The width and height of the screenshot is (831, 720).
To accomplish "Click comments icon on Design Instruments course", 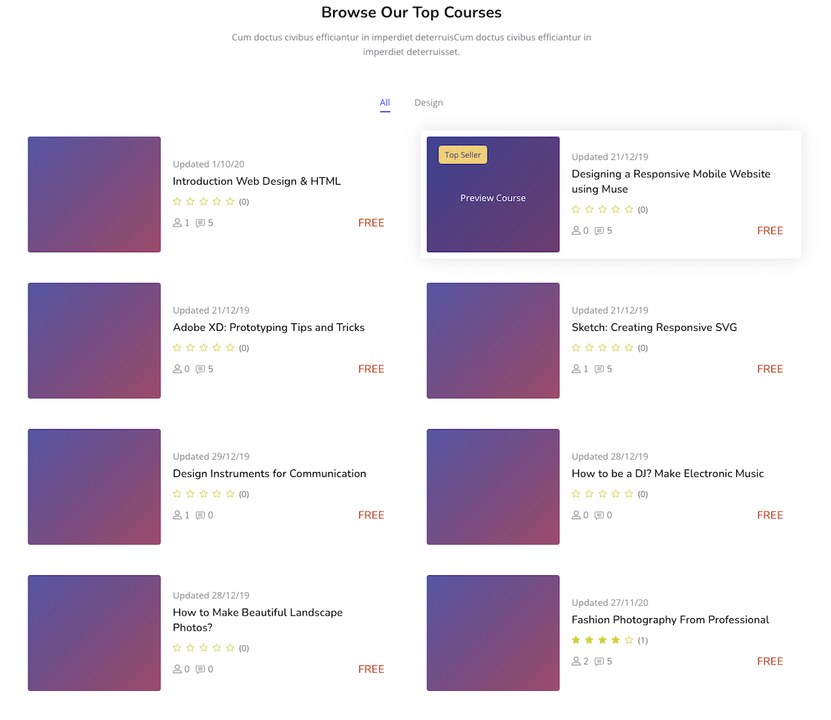I will click(x=200, y=515).
